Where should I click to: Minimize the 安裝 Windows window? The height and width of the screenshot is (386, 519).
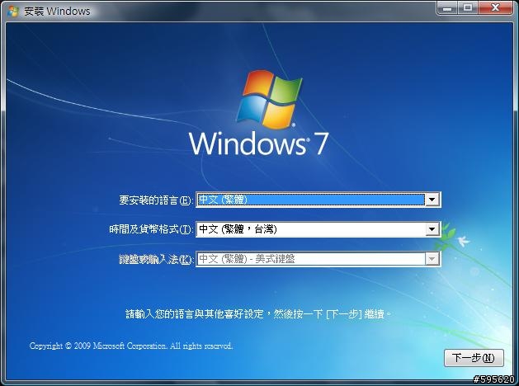coord(447,8)
